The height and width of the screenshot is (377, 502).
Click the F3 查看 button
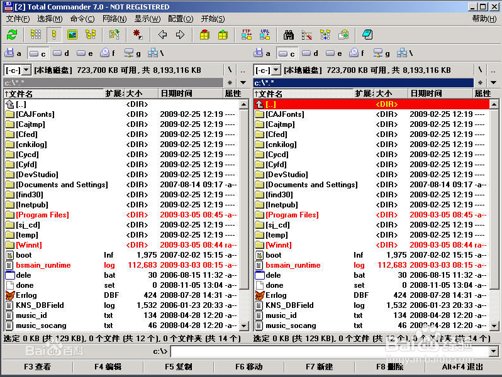tap(38, 367)
